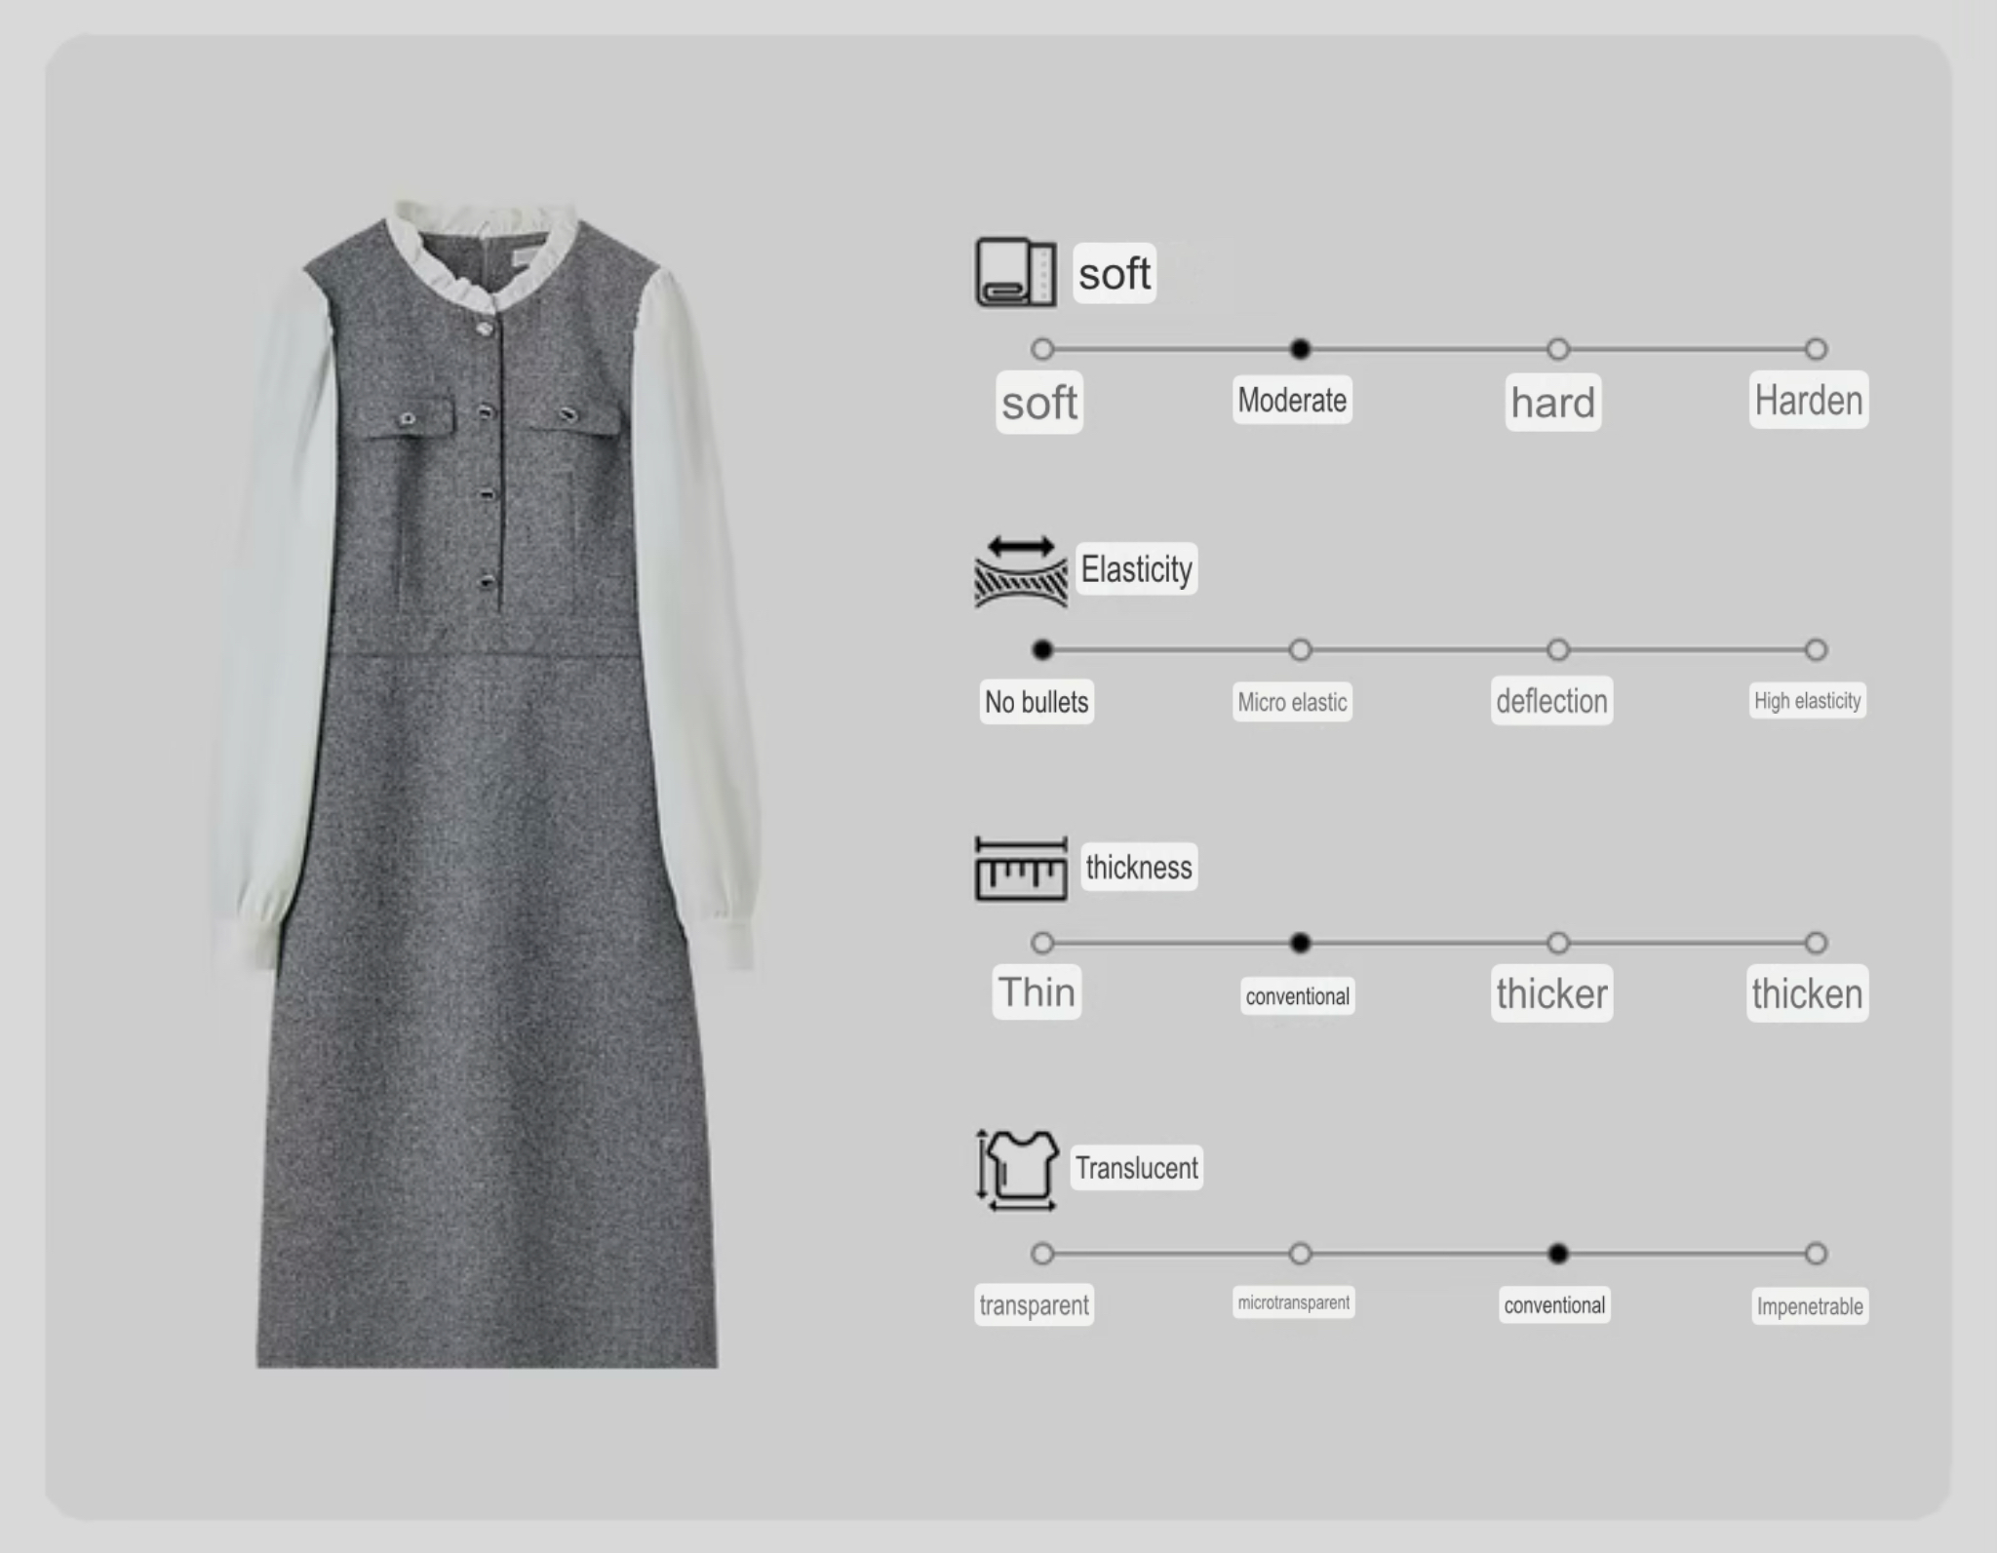Click the Thin label
The image size is (1997, 1553).
pyautogui.click(x=1037, y=992)
